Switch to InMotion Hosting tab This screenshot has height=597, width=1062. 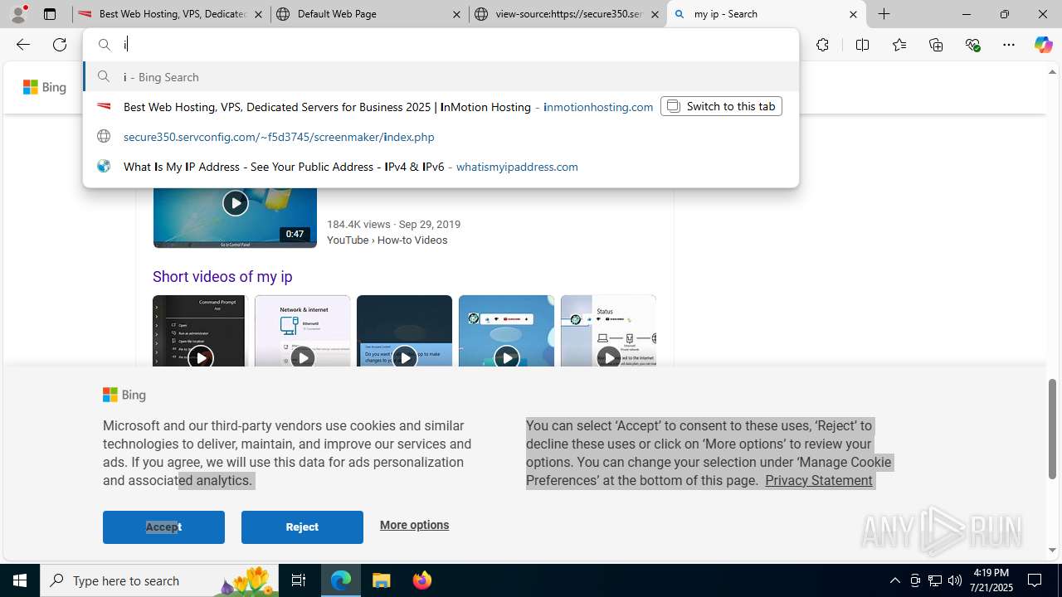[171, 14]
